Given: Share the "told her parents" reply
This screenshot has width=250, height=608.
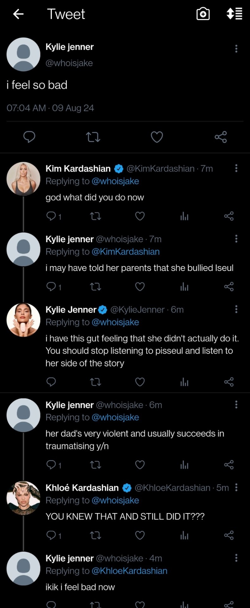Looking at the screenshot, I should [229, 287].
